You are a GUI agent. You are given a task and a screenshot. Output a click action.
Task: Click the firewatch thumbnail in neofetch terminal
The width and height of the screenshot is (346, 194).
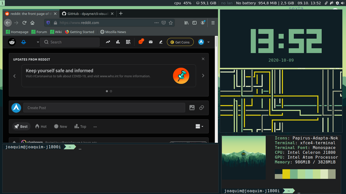(244, 158)
